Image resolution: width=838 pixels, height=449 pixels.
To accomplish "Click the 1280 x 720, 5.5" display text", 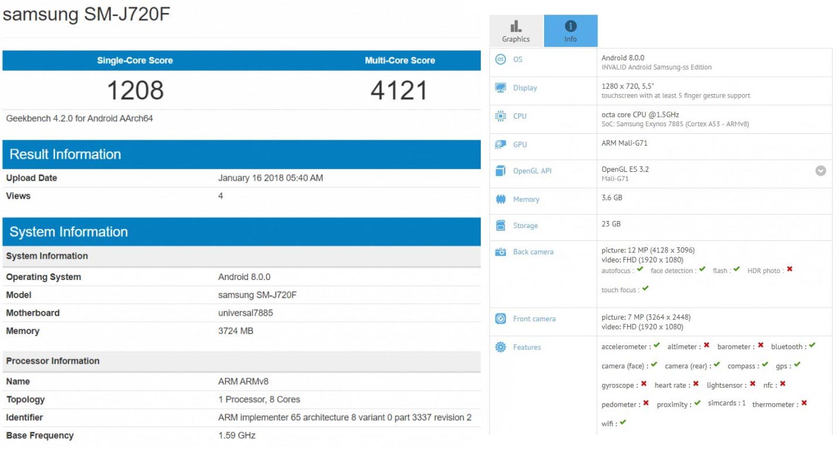I will pyautogui.click(x=628, y=86).
